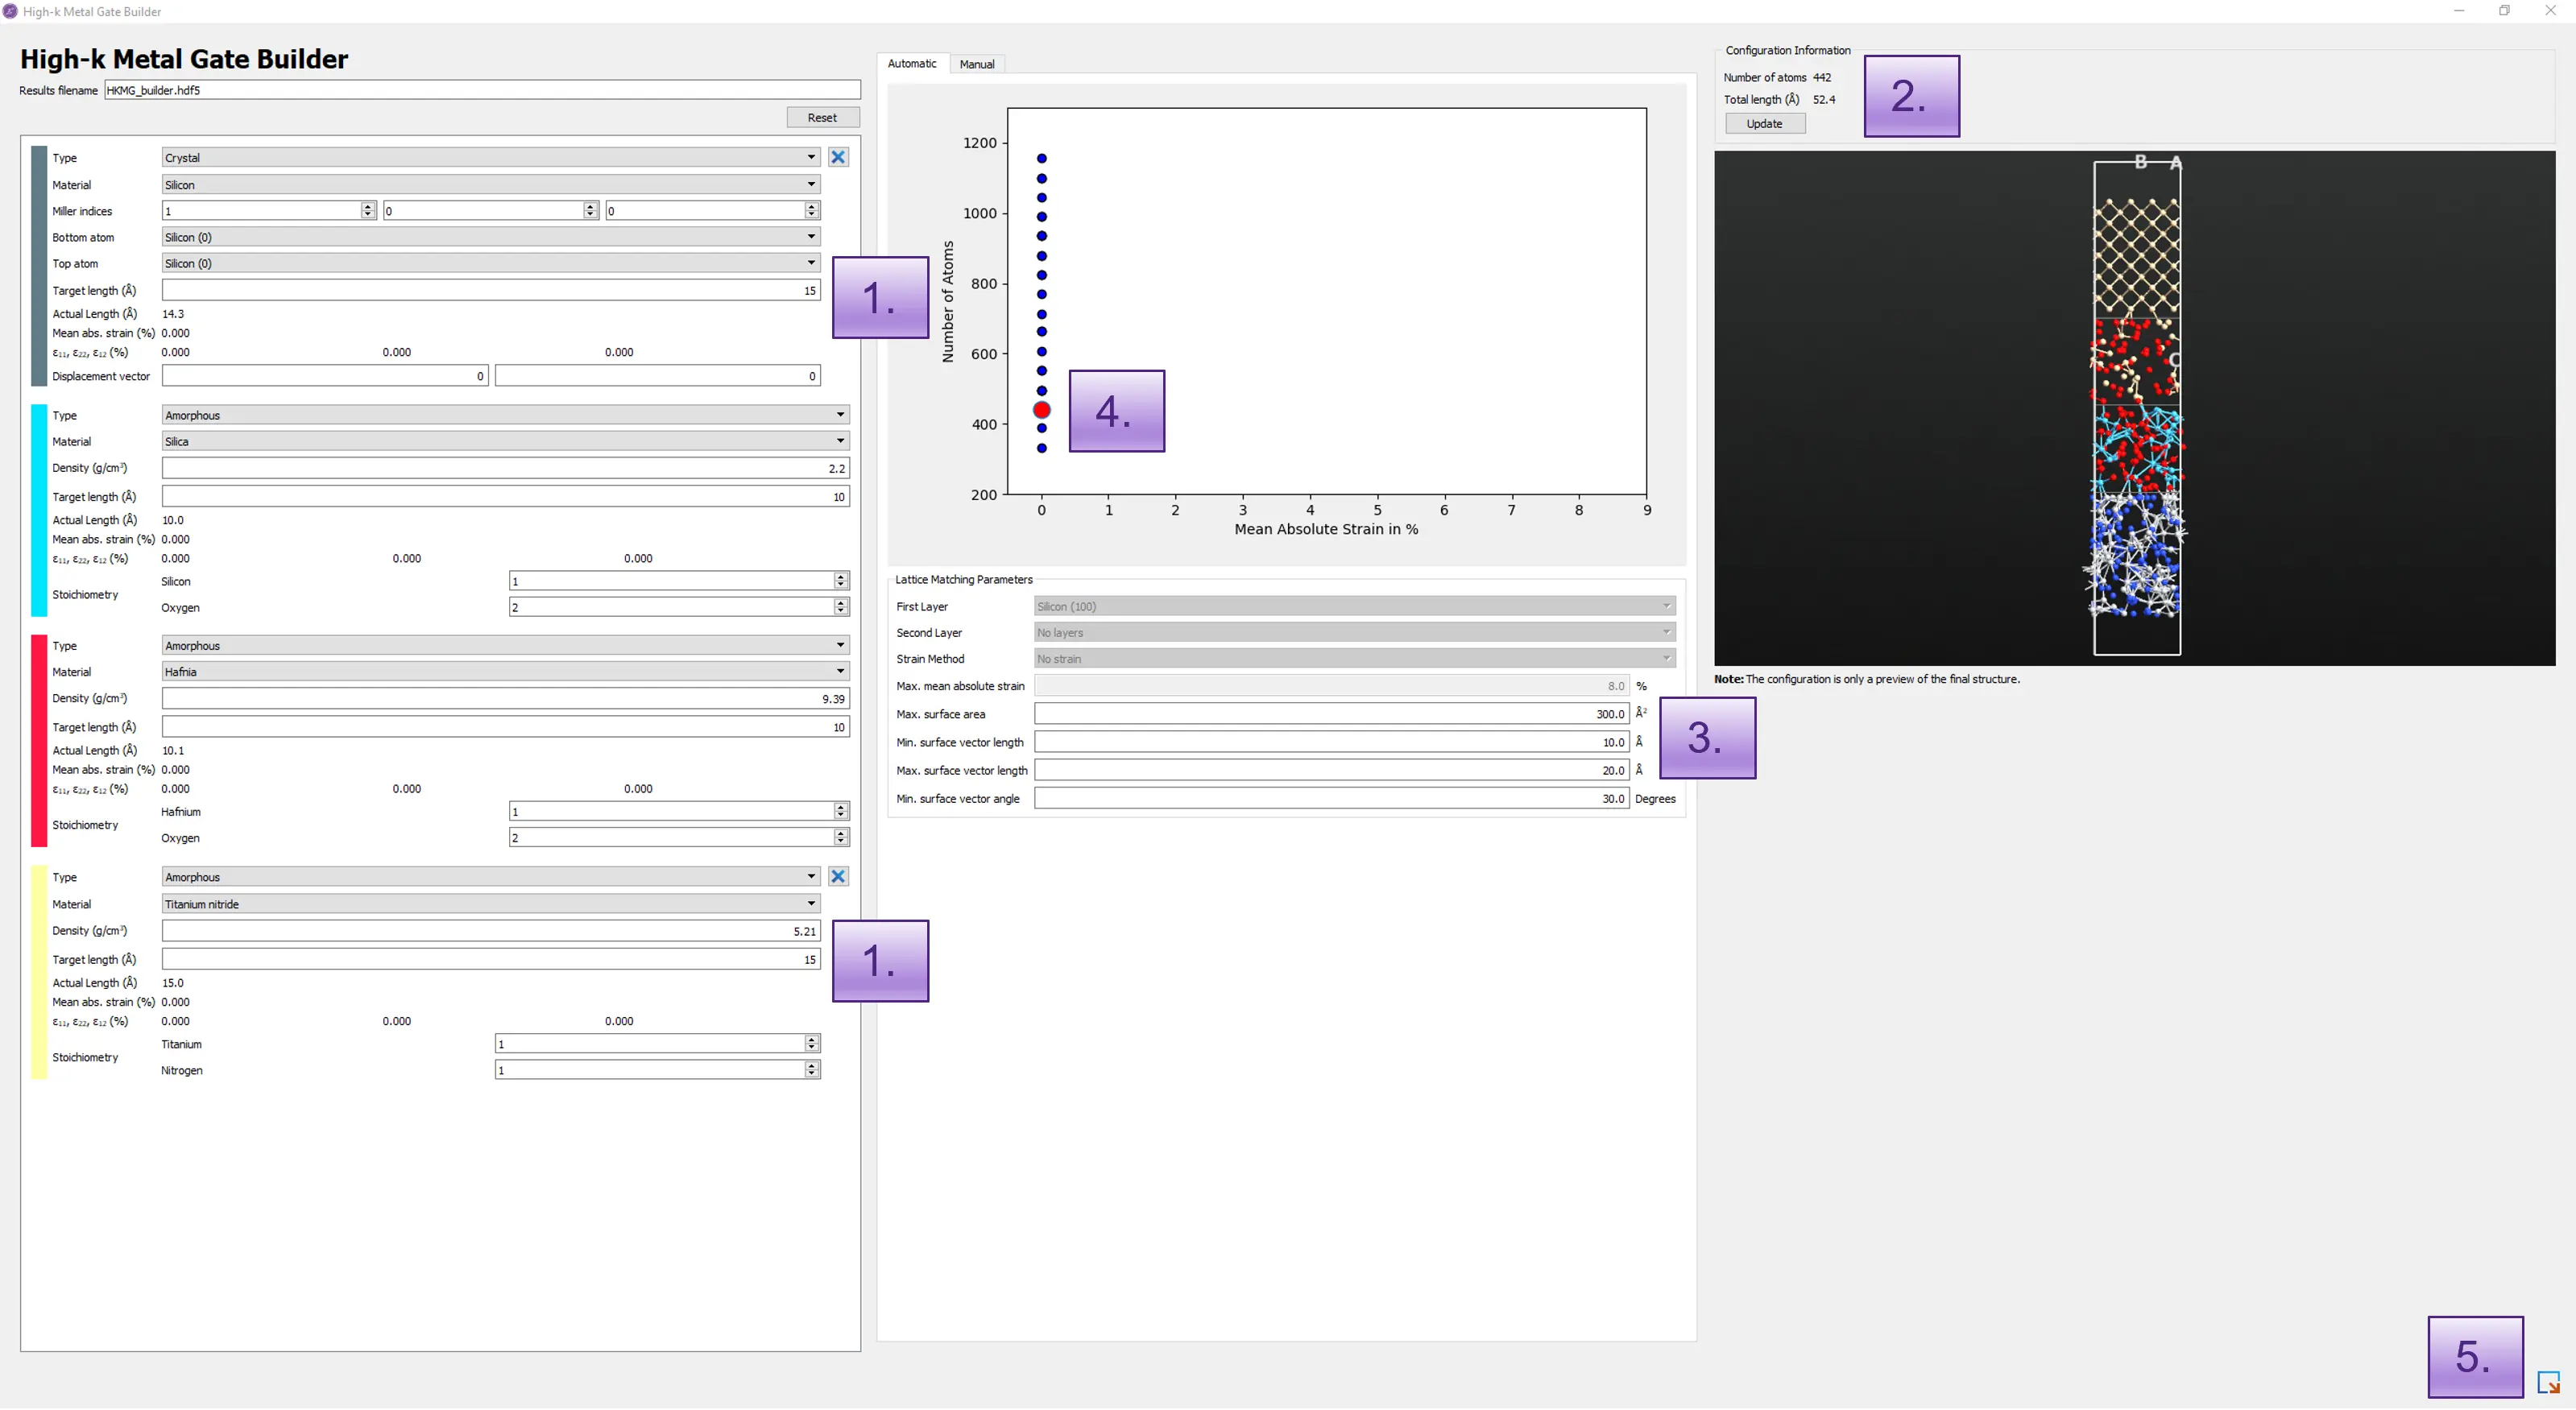Image resolution: width=2576 pixels, height=1410 pixels.
Task: Click the topmost blue point in plot
Action: tap(1041, 158)
